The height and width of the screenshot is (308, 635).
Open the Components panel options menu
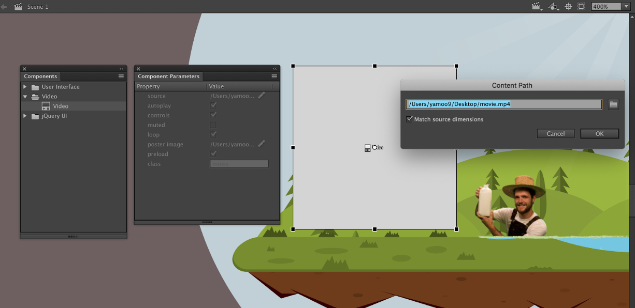pos(121,76)
